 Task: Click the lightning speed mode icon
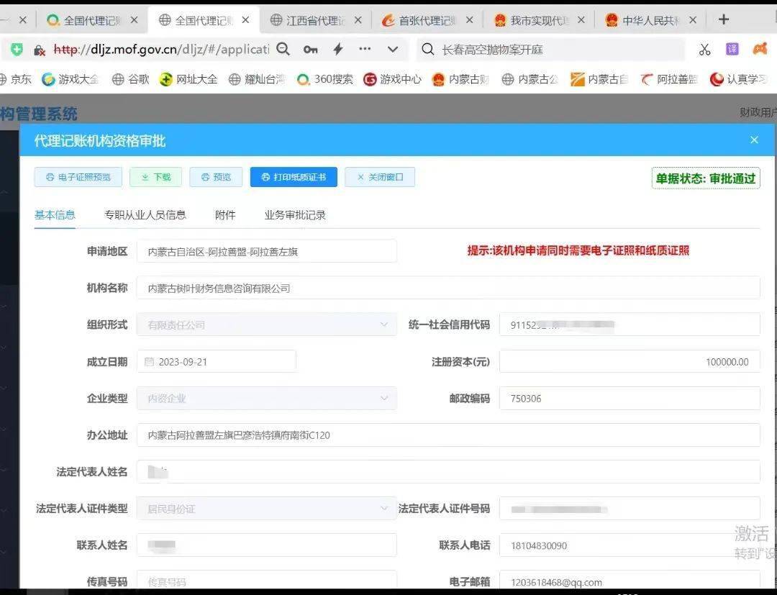337,49
